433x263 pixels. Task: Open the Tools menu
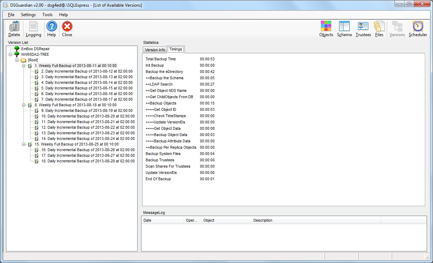47,15
